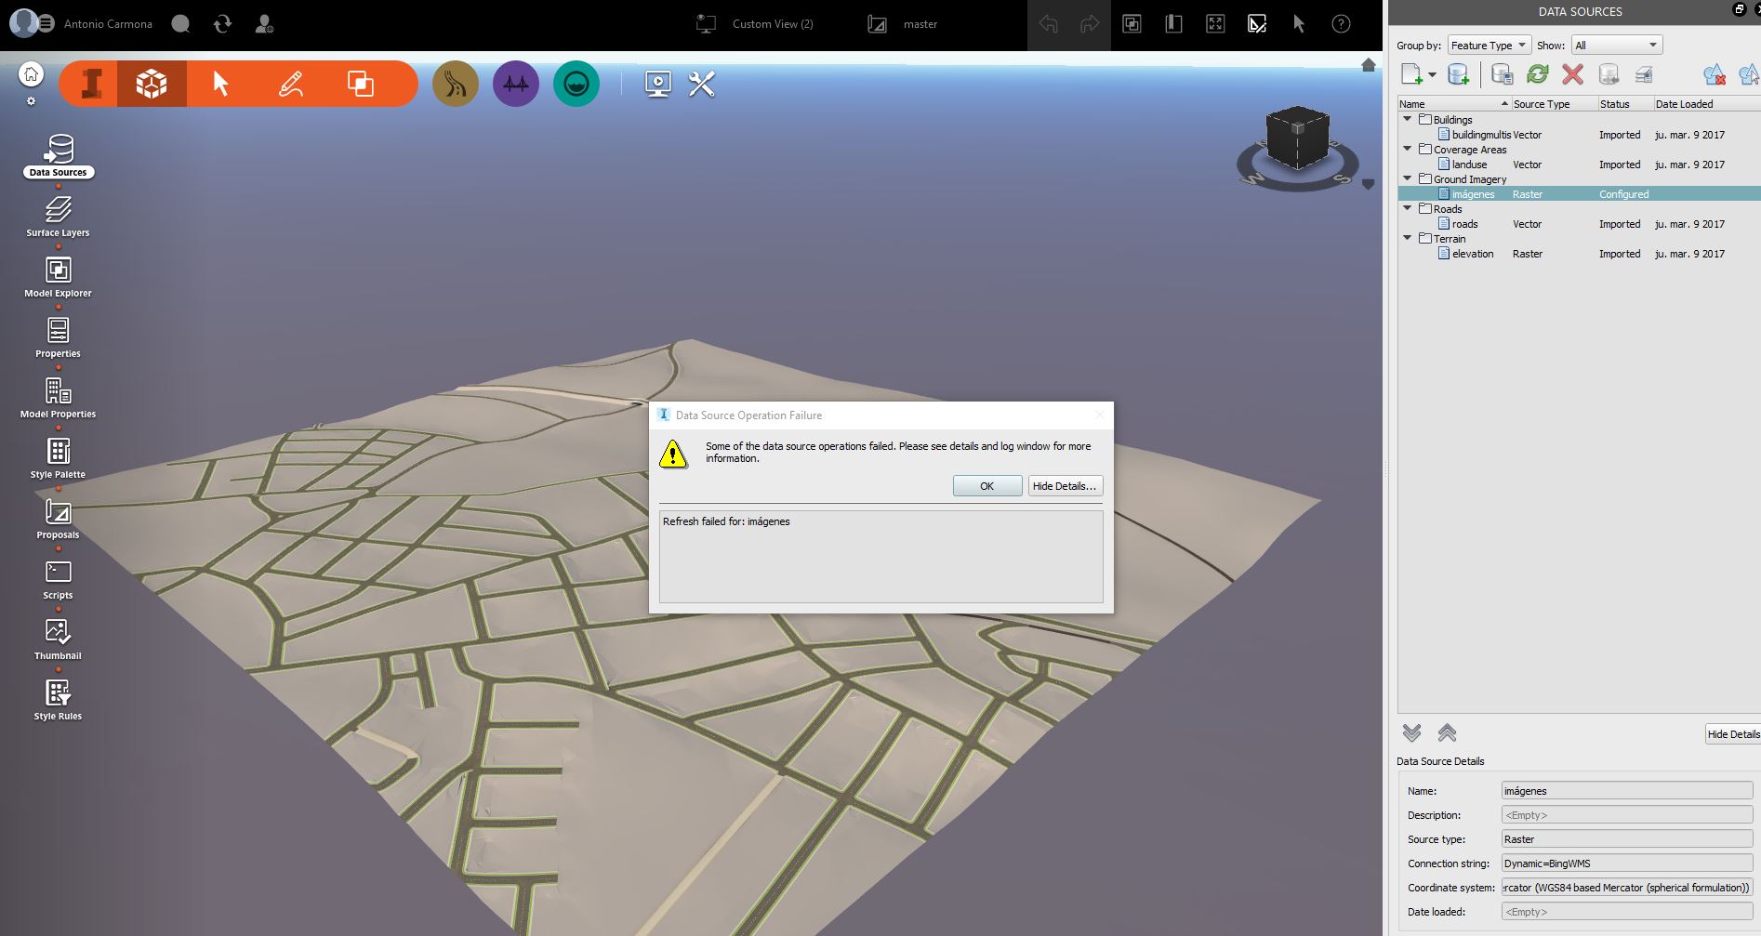
Task: Open Surface Layers in the left sidebar
Action: (58, 216)
